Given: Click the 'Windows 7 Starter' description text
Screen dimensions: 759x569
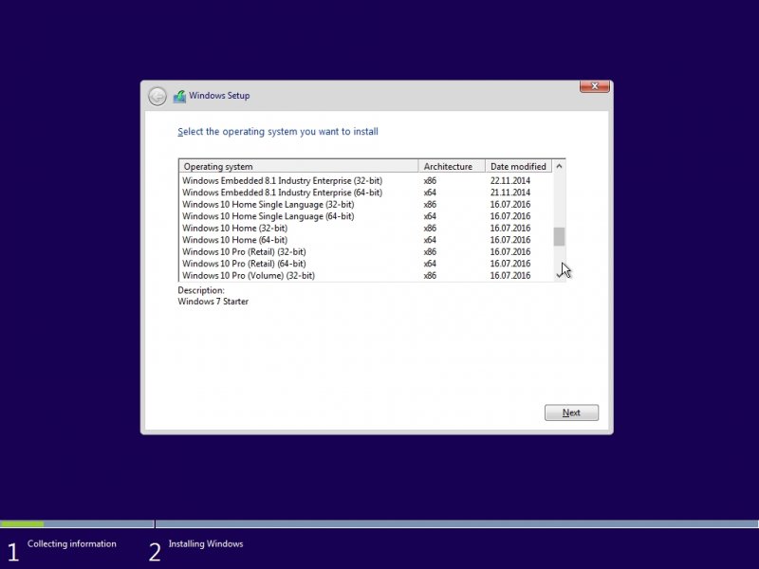Looking at the screenshot, I should point(213,302).
